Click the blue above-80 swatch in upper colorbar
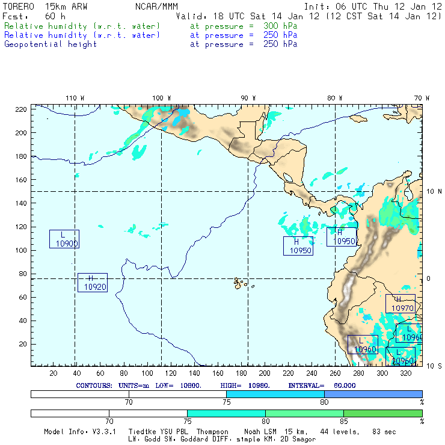 (373, 394)
